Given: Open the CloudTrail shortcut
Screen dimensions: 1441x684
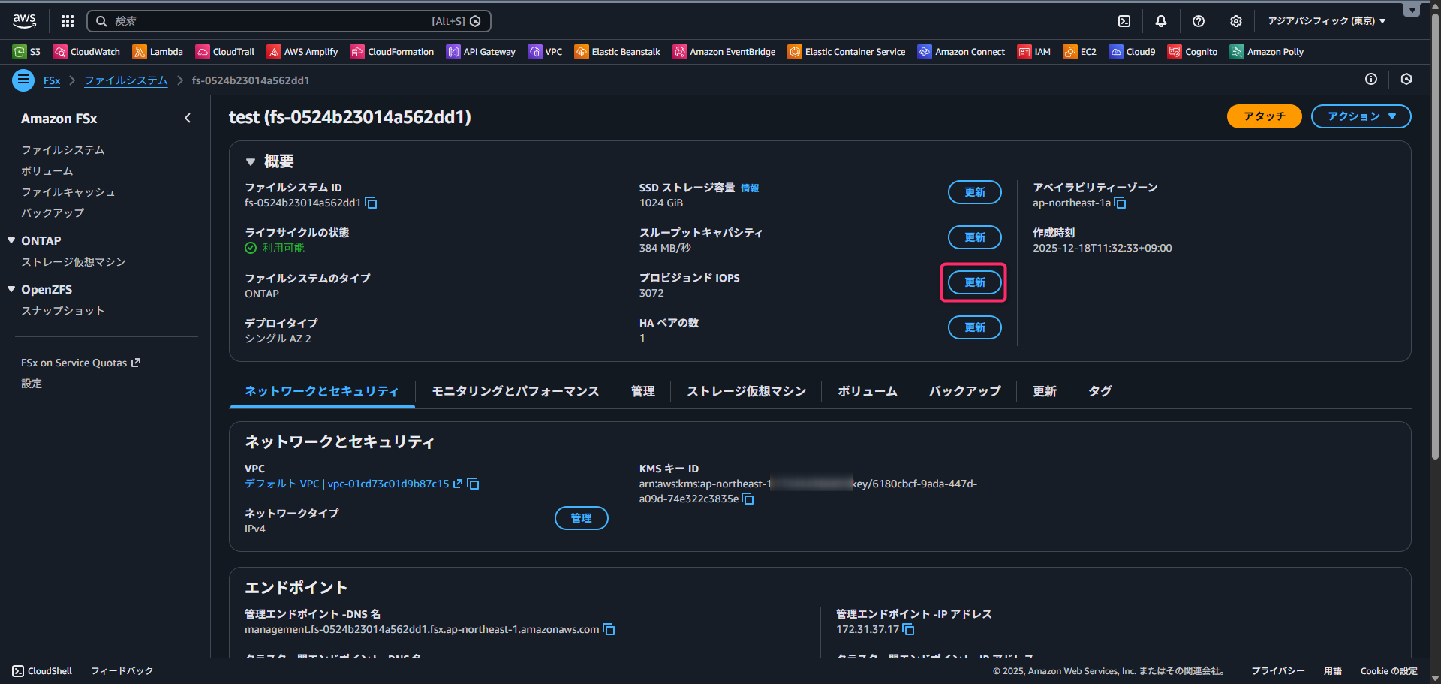Looking at the screenshot, I should [225, 52].
